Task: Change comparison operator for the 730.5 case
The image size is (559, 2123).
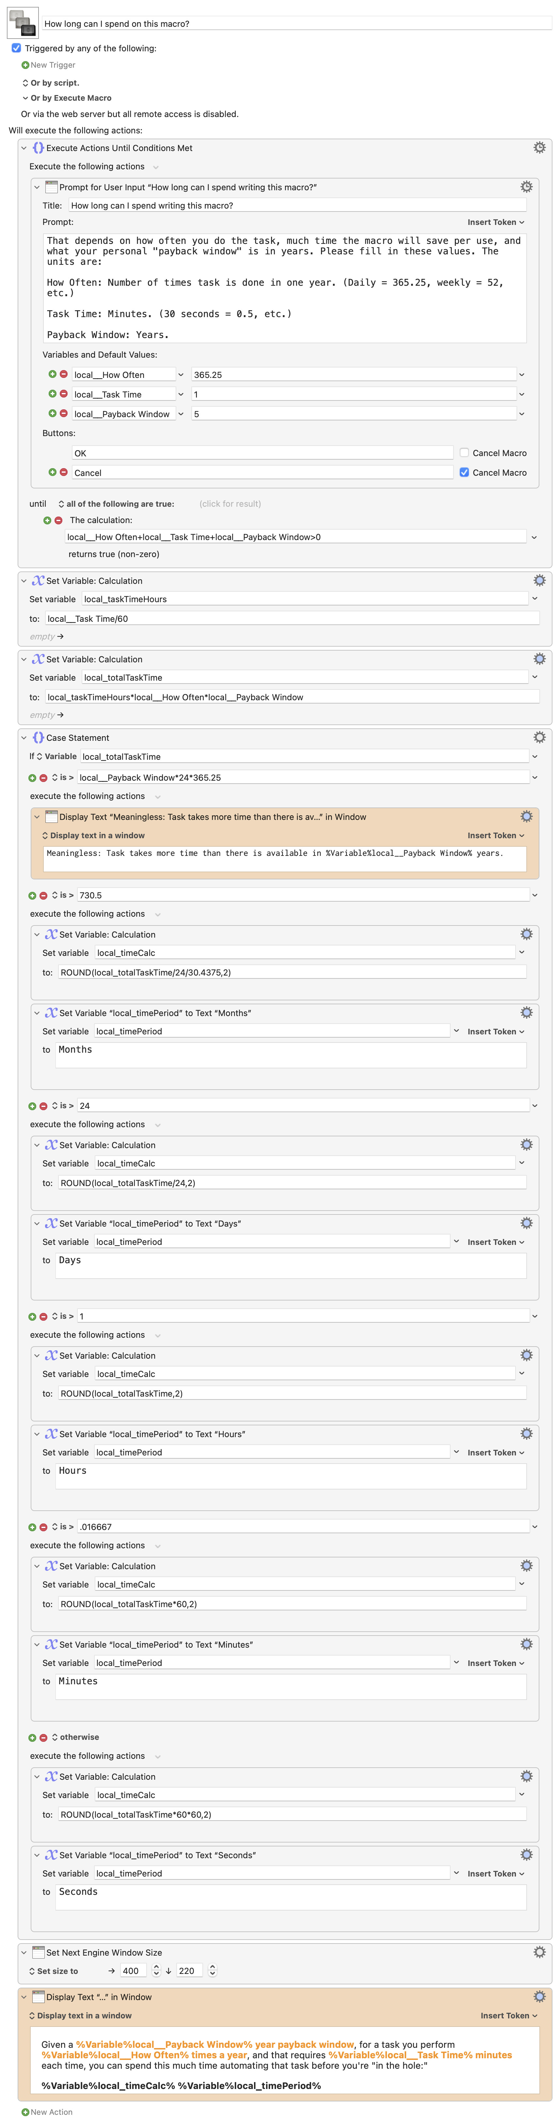Action: pyautogui.click(x=63, y=895)
